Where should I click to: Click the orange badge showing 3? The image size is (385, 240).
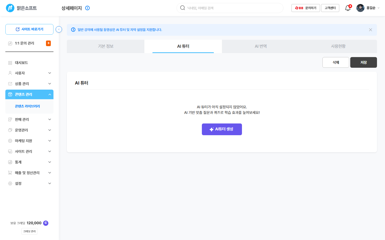click(48, 43)
